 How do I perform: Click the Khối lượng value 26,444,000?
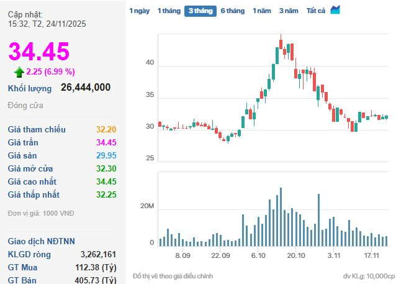tap(86, 88)
